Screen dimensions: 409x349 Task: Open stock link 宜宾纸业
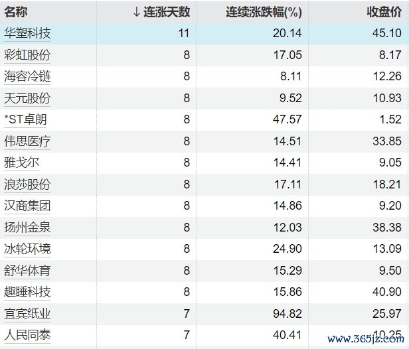click(27, 314)
